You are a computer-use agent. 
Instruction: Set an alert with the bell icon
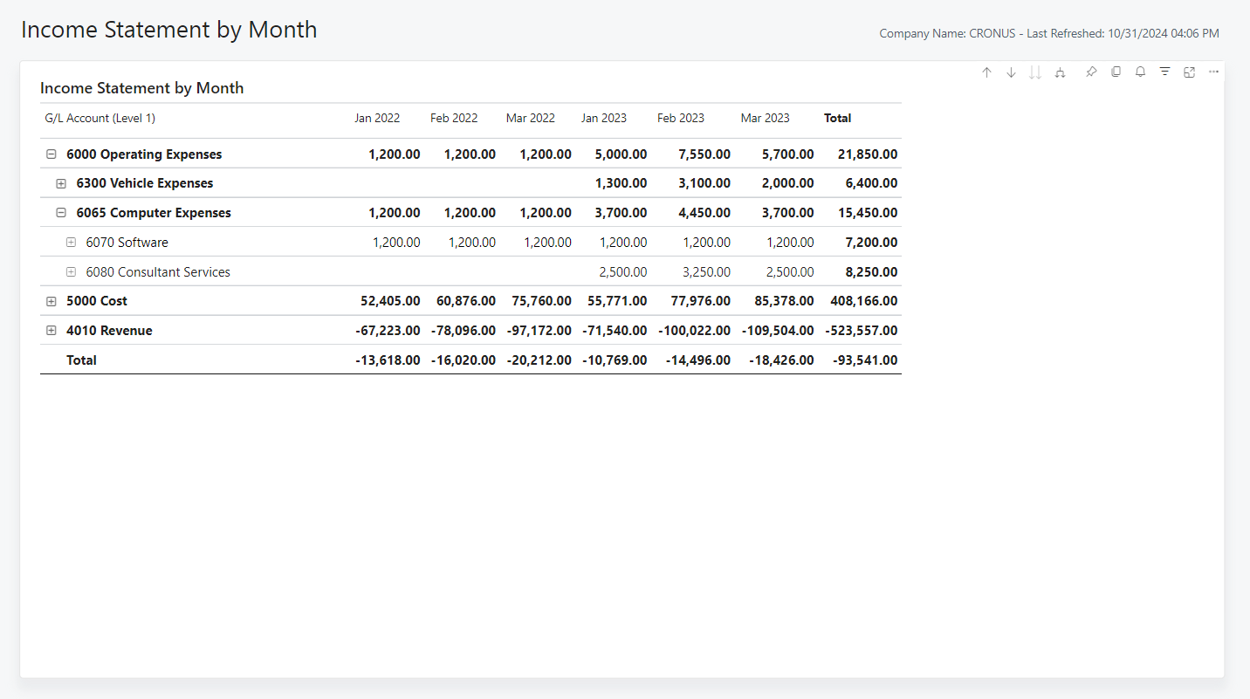1140,72
